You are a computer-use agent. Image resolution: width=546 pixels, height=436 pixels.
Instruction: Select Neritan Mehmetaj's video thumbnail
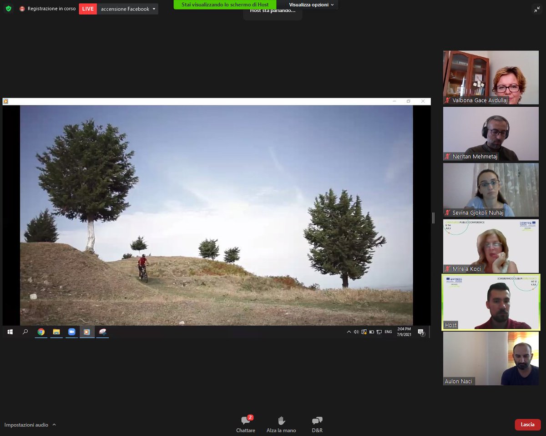(x=491, y=134)
